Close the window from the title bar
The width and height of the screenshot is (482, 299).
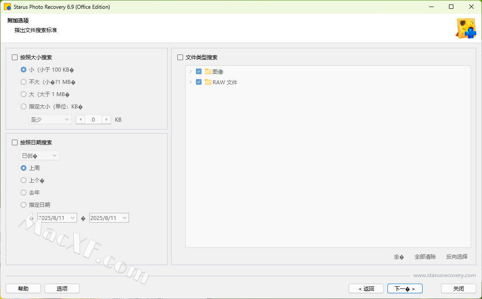[471, 7]
